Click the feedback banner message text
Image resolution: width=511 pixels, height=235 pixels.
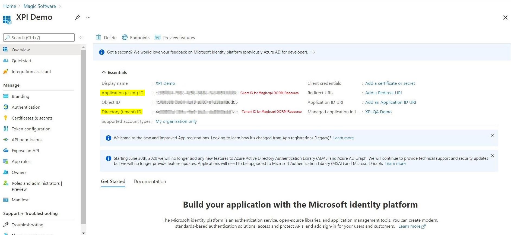[207, 52]
